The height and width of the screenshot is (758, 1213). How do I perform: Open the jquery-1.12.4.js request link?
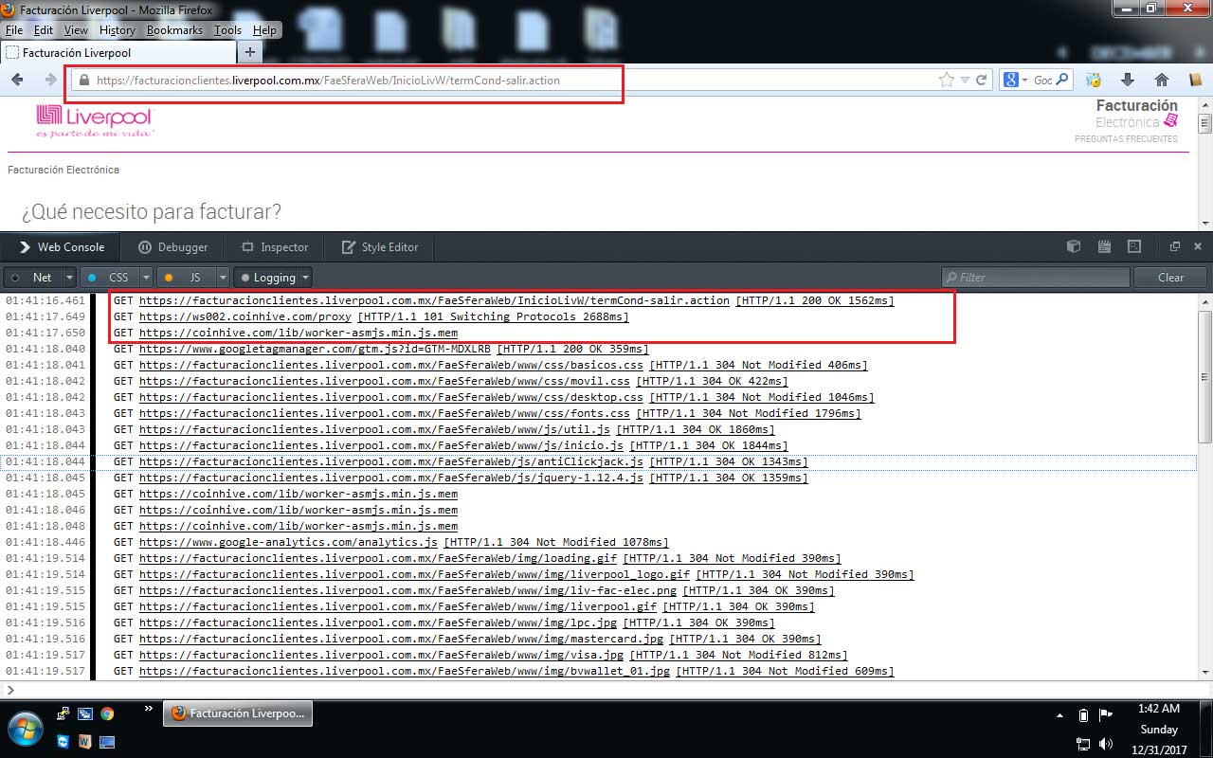point(390,478)
